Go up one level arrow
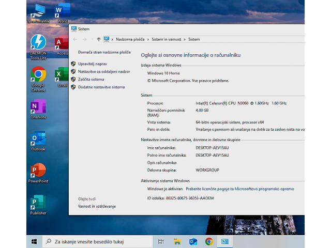The image size is (331, 248). (x=99, y=39)
